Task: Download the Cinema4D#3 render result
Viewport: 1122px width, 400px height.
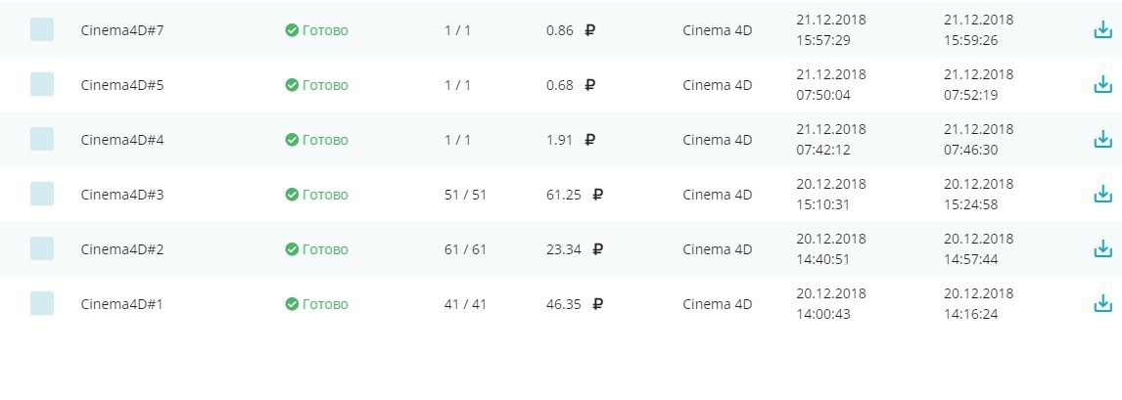Action: click(1103, 195)
